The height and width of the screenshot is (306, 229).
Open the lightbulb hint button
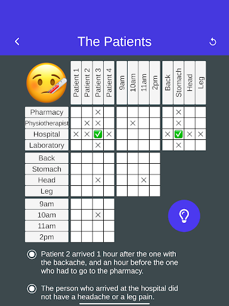(184, 216)
